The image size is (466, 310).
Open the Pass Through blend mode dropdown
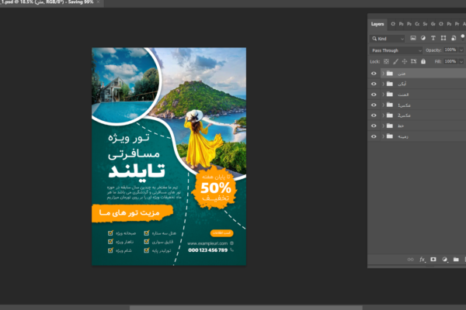point(396,50)
